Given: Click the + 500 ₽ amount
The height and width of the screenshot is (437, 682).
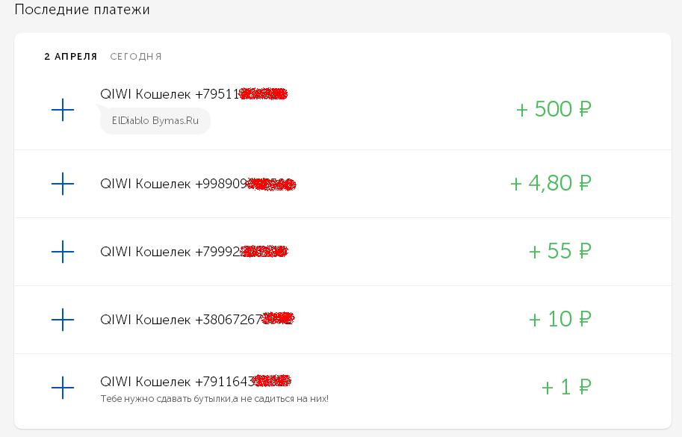Looking at the screenshot, I should point(554,109).
